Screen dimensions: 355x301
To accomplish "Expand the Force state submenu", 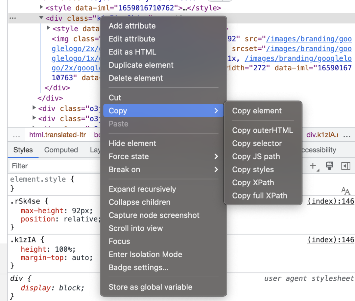I will pos(163,156).
